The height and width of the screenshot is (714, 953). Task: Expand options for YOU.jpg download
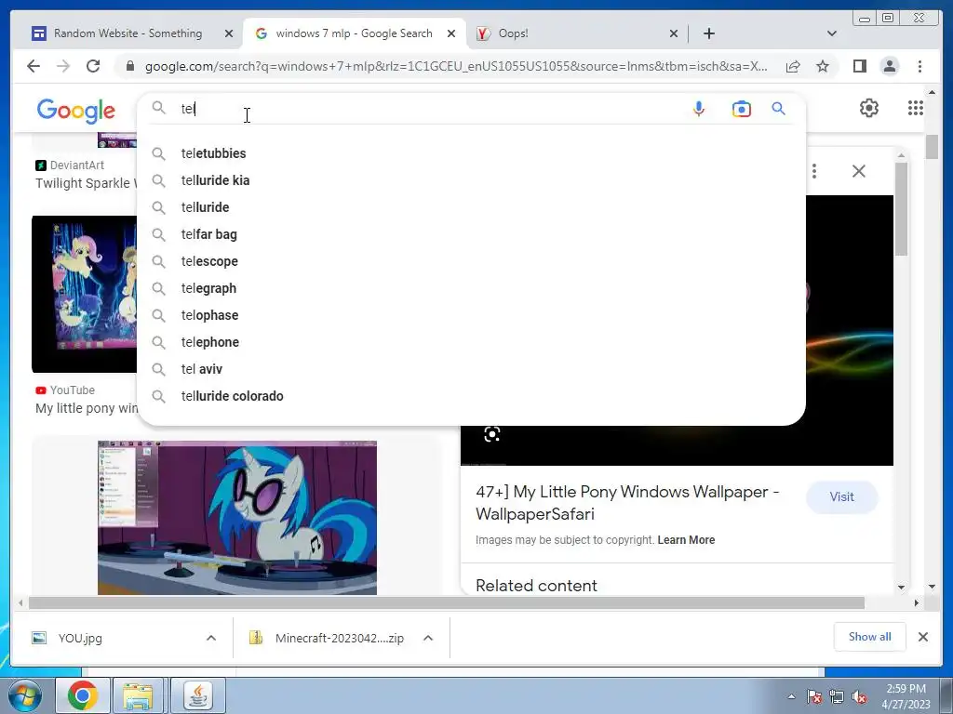coord(211,638)
